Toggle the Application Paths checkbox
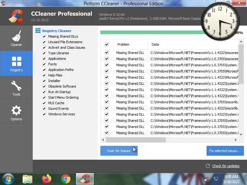Viewport: 247px width, 185px height. tap(44, 70)
